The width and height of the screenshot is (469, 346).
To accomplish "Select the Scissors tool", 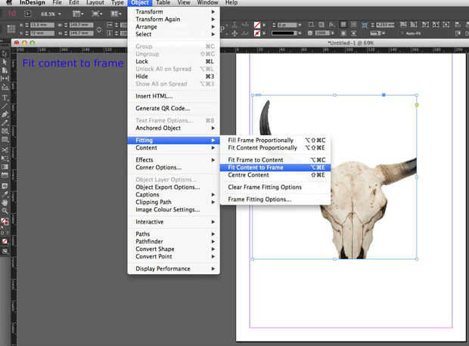I will click(5, 150).
